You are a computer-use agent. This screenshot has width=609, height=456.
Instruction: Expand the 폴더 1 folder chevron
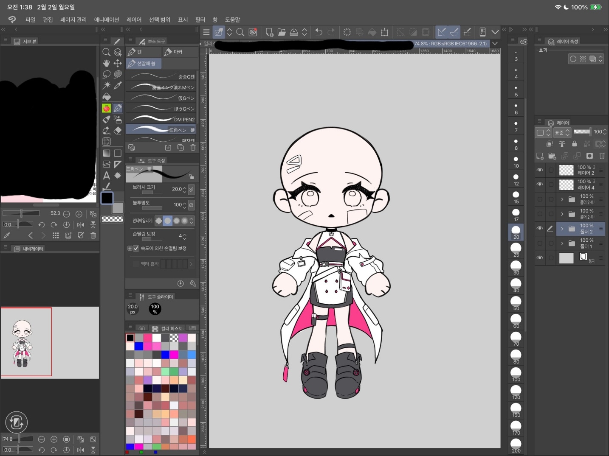[562, 243]
